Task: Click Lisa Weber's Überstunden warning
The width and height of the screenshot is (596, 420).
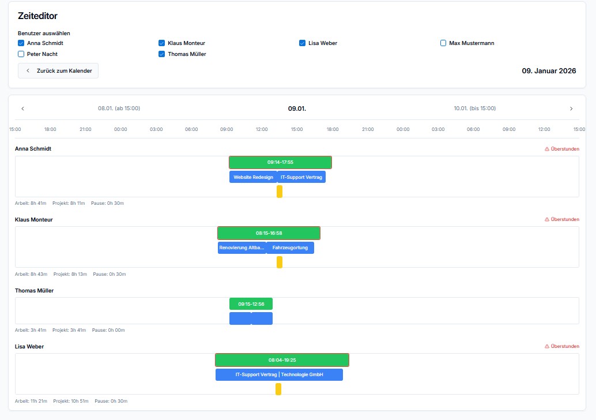Action: (562, 346)
